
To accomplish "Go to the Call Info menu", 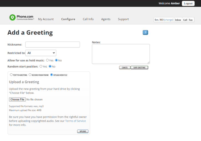I will point(88,19).
